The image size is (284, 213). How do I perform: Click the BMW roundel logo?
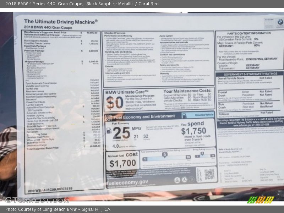[280, 22]
